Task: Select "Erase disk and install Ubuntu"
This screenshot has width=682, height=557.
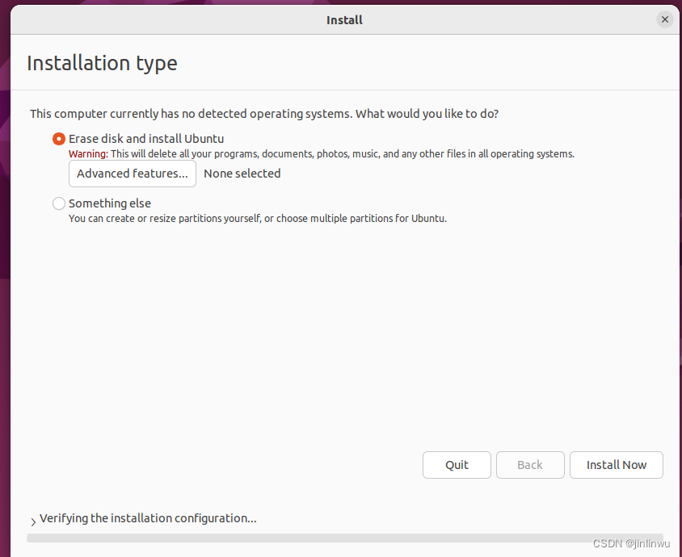Action: coord(145,138)
